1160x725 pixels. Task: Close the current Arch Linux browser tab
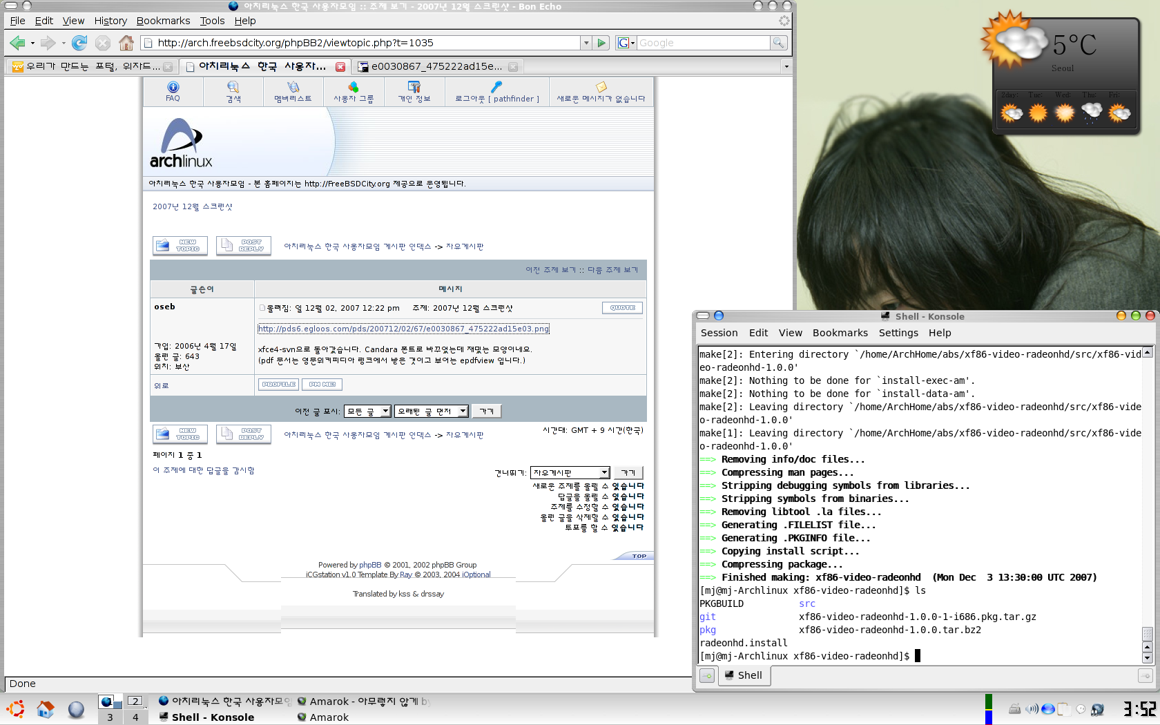(340, 66)
